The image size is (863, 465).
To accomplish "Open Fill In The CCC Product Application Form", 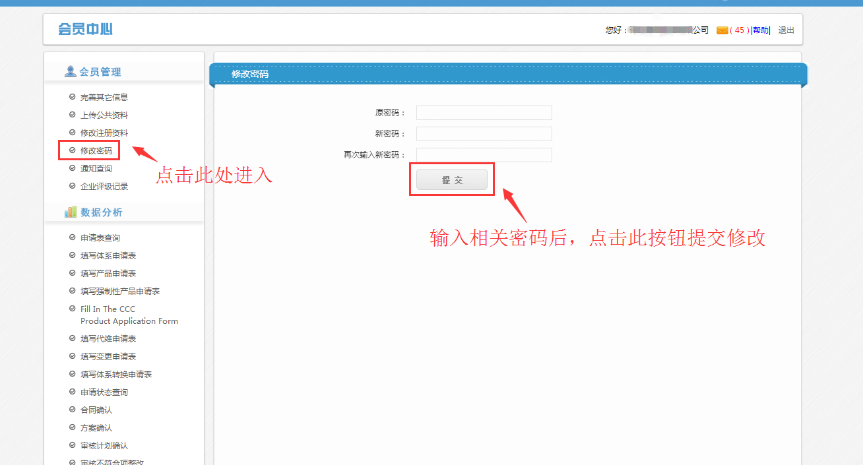I will (x=129, y=315).
